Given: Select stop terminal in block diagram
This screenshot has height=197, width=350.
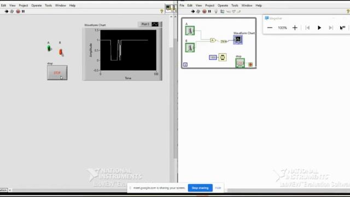Looking at the screenshot, I should (240, 63).
